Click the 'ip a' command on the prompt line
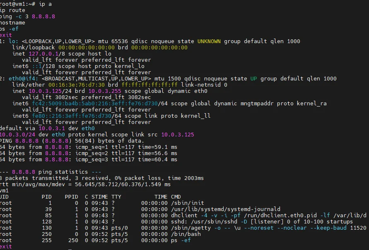This screenshot has width=369, height=250. click(45, 4)
